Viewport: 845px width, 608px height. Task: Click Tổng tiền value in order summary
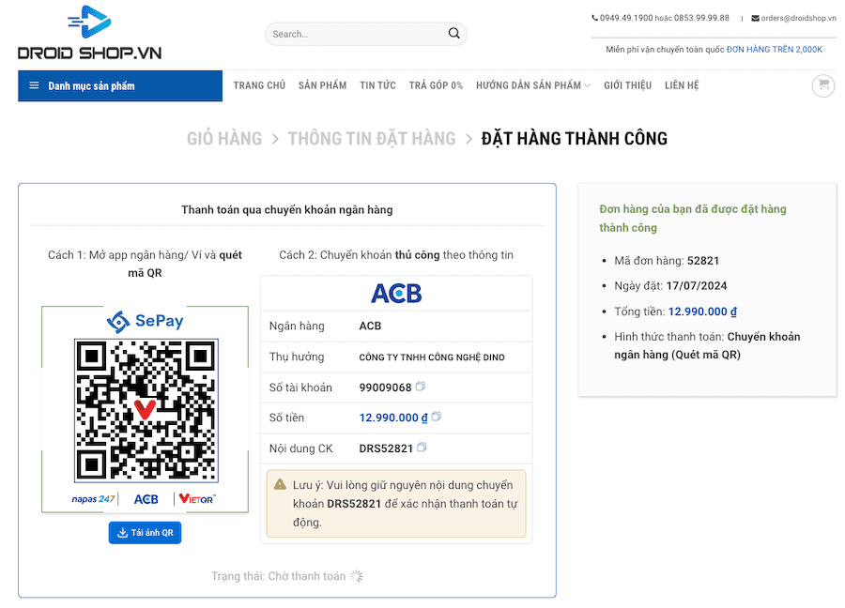tap(702, 312)
